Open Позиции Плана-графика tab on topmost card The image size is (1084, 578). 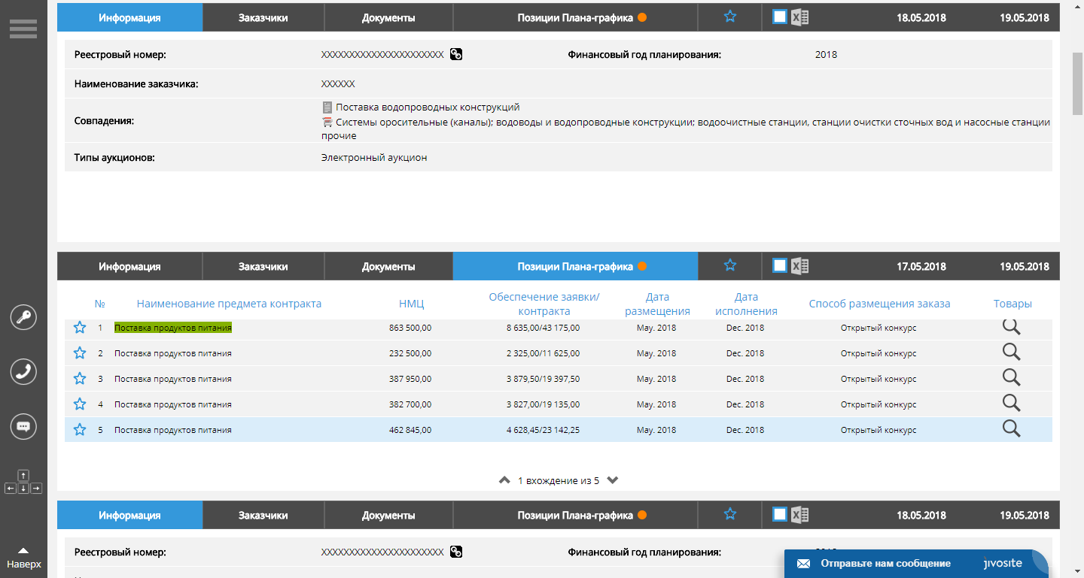tap(575, 17)
